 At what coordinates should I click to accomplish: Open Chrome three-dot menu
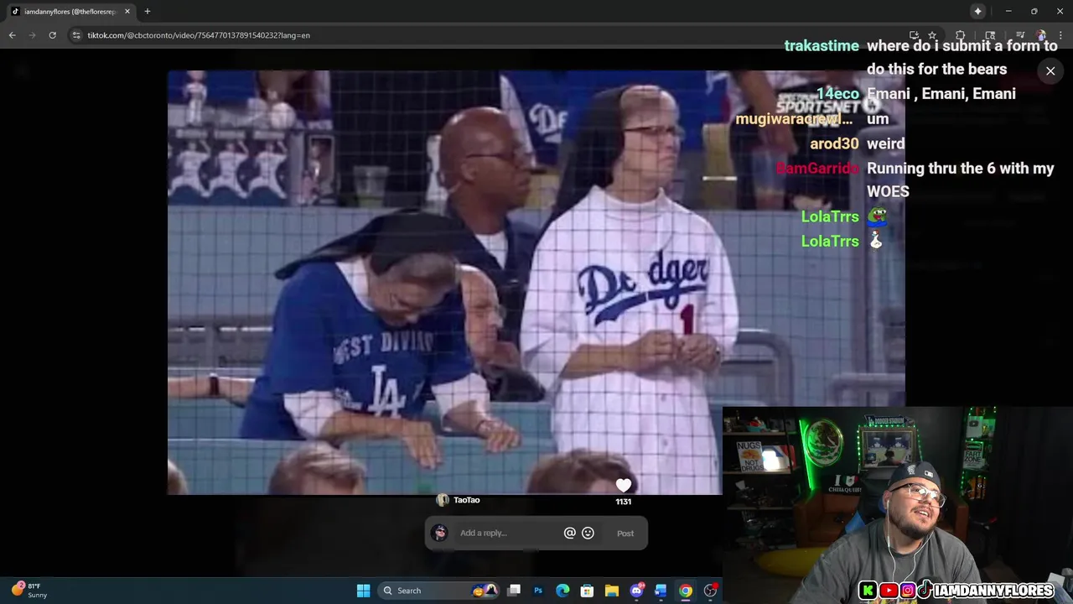tap(1061, 35)
